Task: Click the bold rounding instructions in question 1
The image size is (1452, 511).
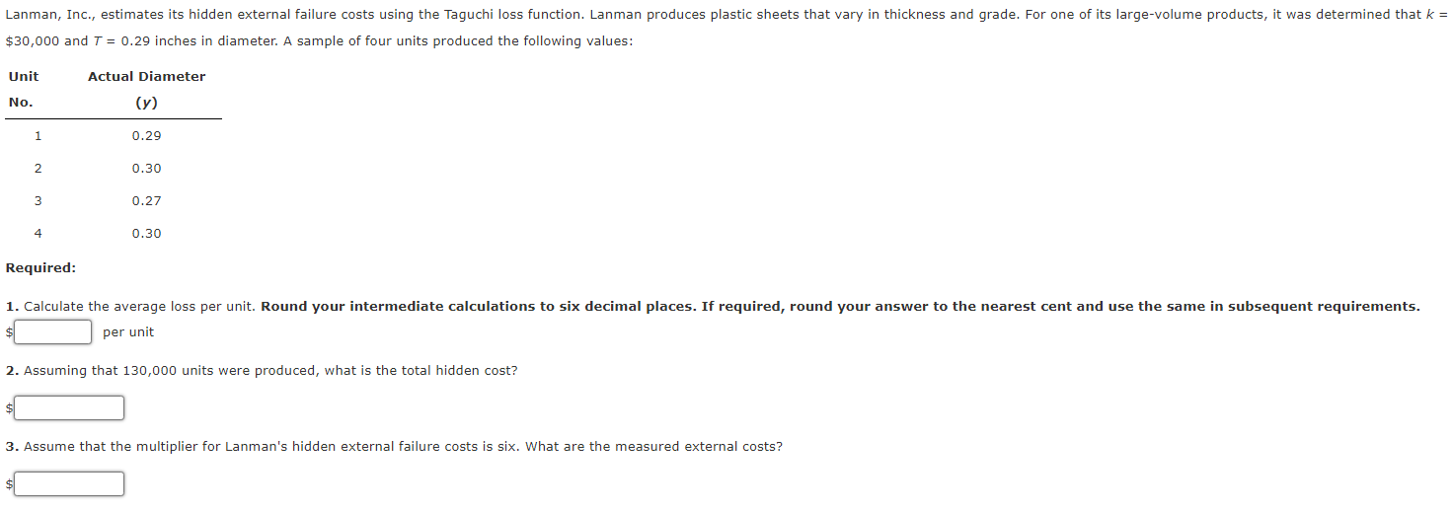Action: 839,307
